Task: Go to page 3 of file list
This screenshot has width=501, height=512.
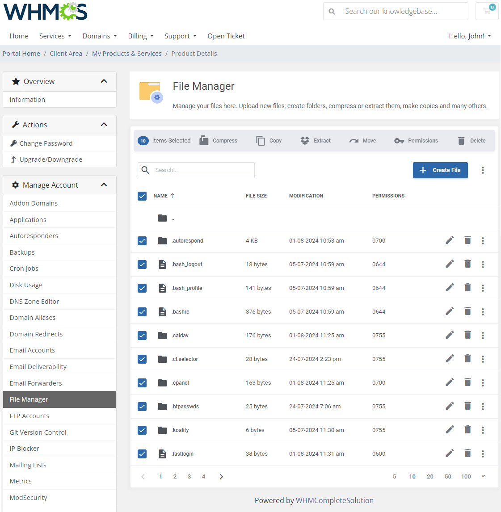Action: [x=189, y=477]
